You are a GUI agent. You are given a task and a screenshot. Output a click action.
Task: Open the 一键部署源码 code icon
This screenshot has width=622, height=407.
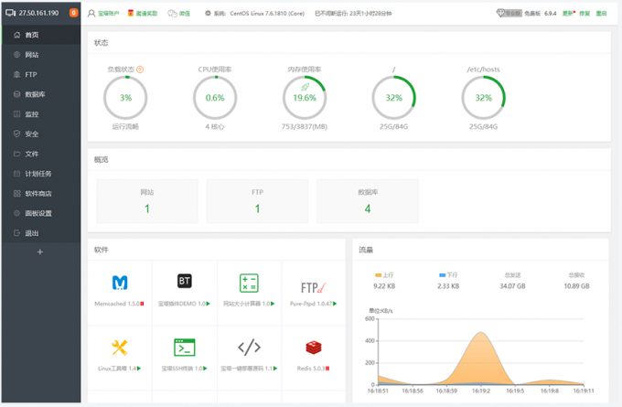(249, 347)
